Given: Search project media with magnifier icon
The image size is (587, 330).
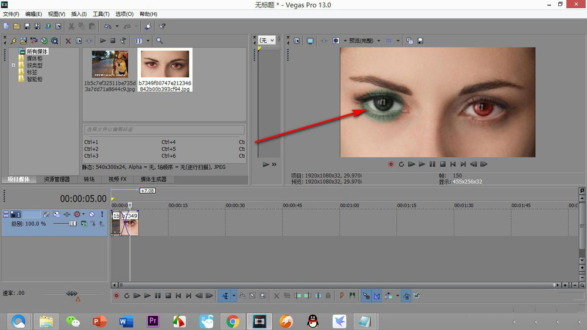Looking at the screenshot, I should point(160,41).
